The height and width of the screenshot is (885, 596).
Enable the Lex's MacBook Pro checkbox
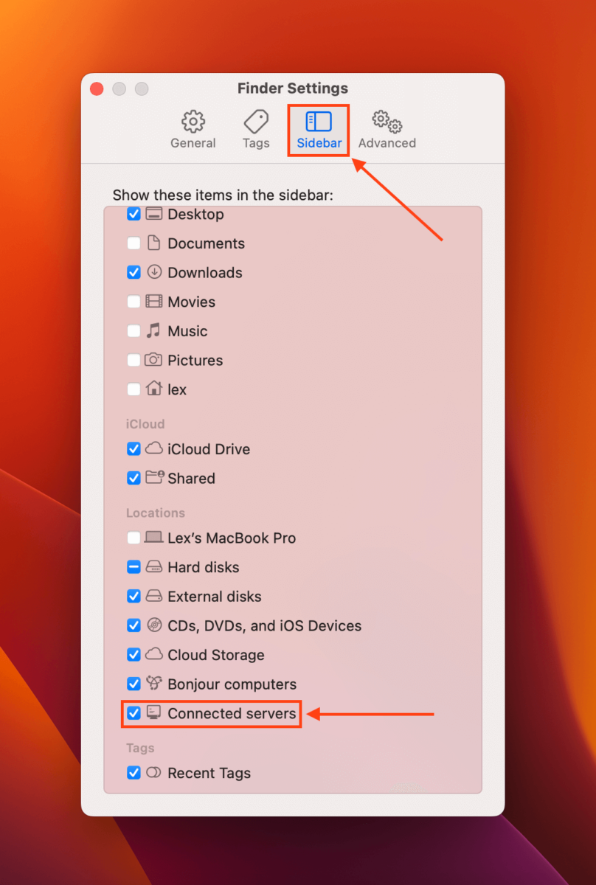click(134, 538)
